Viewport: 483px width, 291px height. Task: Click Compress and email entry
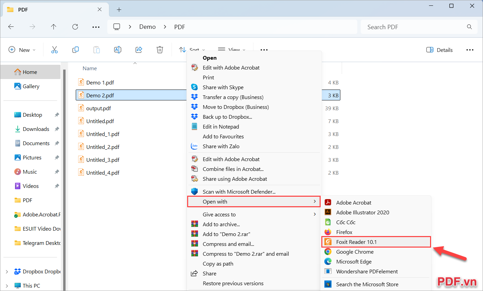(x=254, y=244)
